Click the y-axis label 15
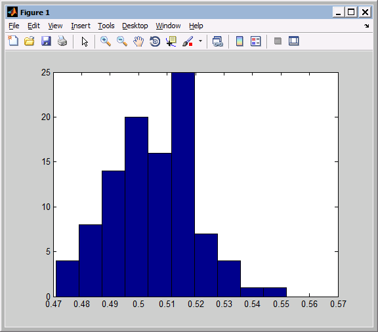This screenshot has width=378, height=332. 46,162
